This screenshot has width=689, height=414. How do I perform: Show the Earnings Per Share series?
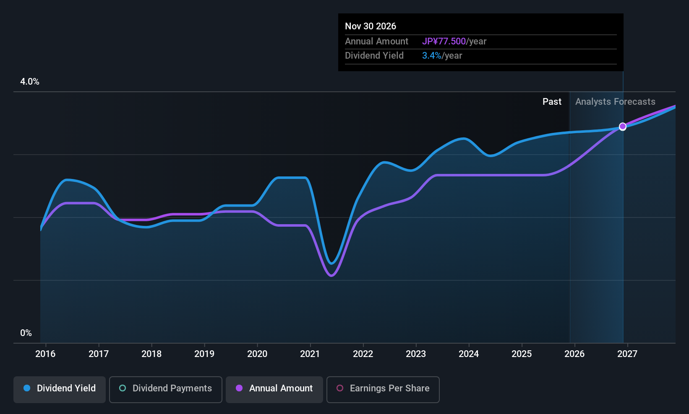click(x=383, y=389)
